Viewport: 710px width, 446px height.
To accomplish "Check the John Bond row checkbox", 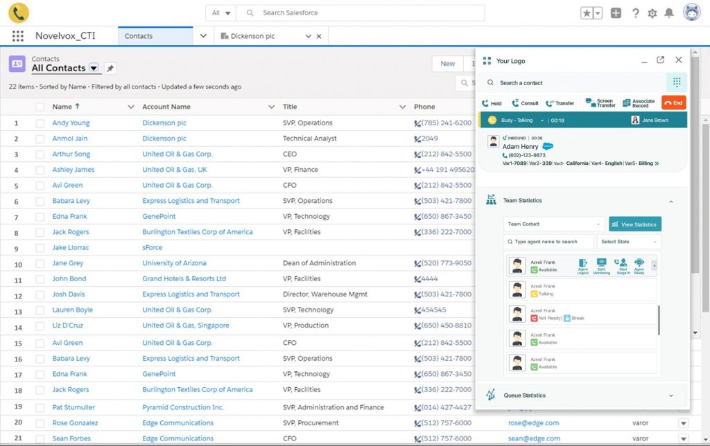I will [x=40, y=279].
